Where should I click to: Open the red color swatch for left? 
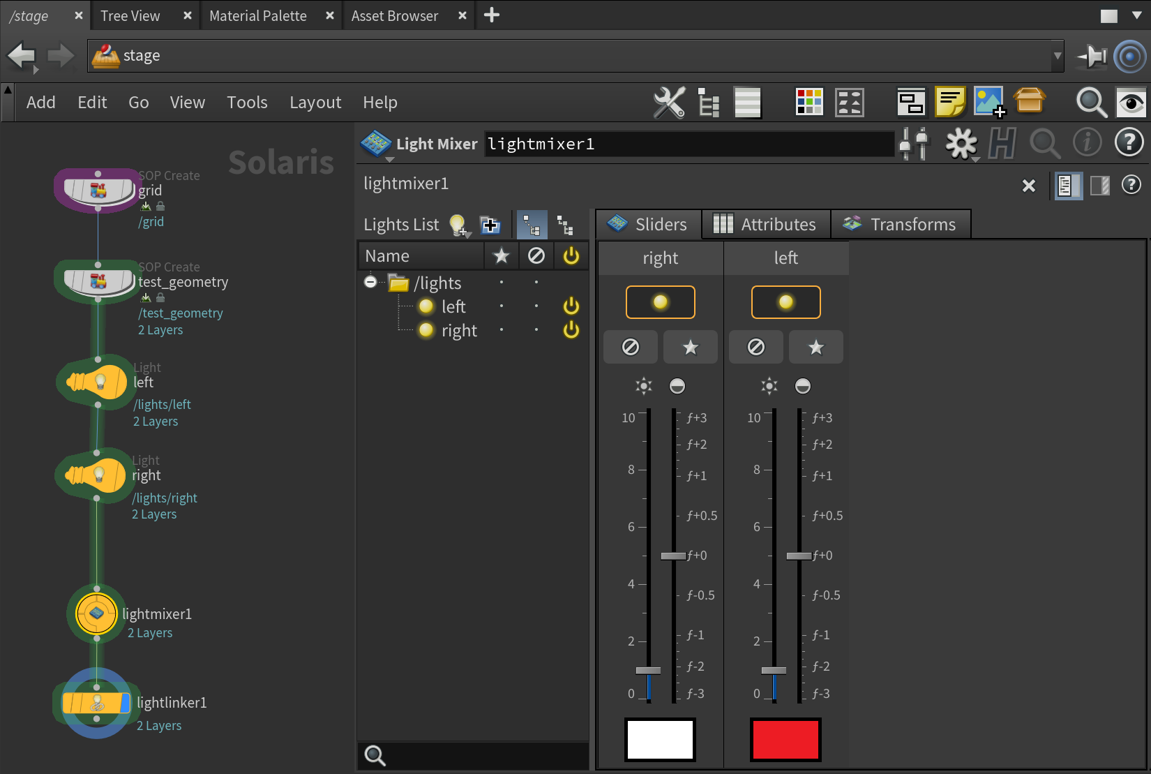click(x=785, y=740)
